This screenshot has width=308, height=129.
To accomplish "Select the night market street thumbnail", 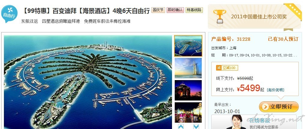I will pos(188,112).
